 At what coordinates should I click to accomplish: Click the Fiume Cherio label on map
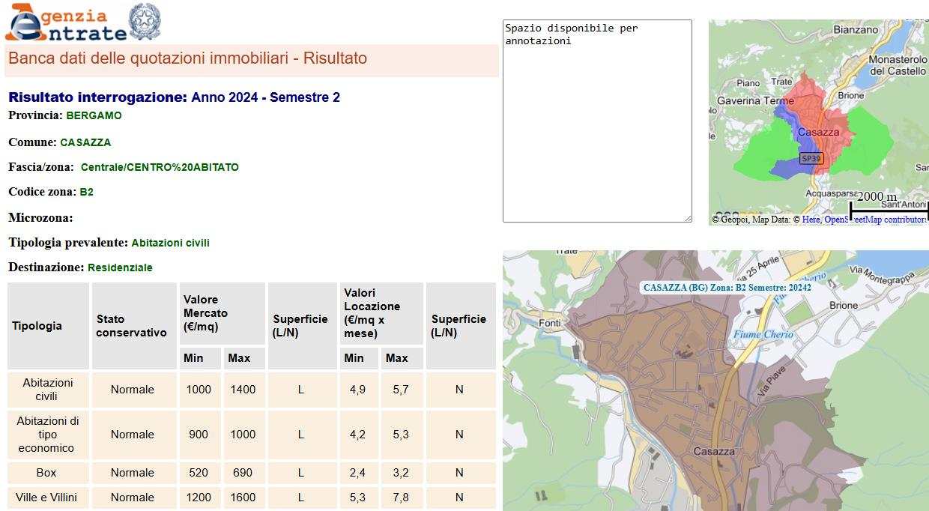click(x=763, y=335)
